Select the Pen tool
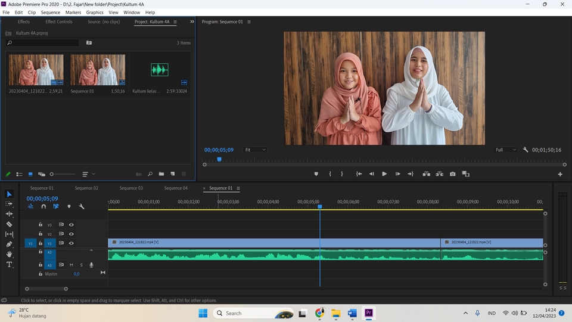 pos(9,244)
